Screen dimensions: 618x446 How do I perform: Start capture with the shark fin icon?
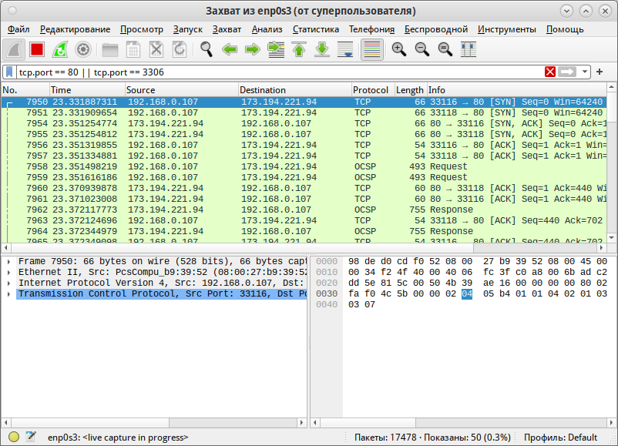click(14, 49)
